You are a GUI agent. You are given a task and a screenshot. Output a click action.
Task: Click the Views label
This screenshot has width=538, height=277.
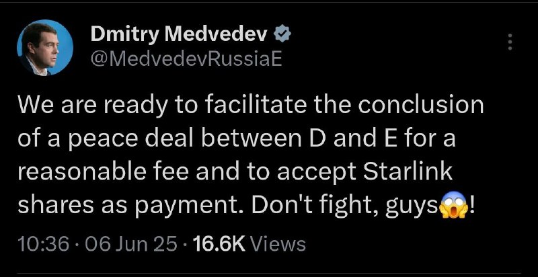click(278, 245)
